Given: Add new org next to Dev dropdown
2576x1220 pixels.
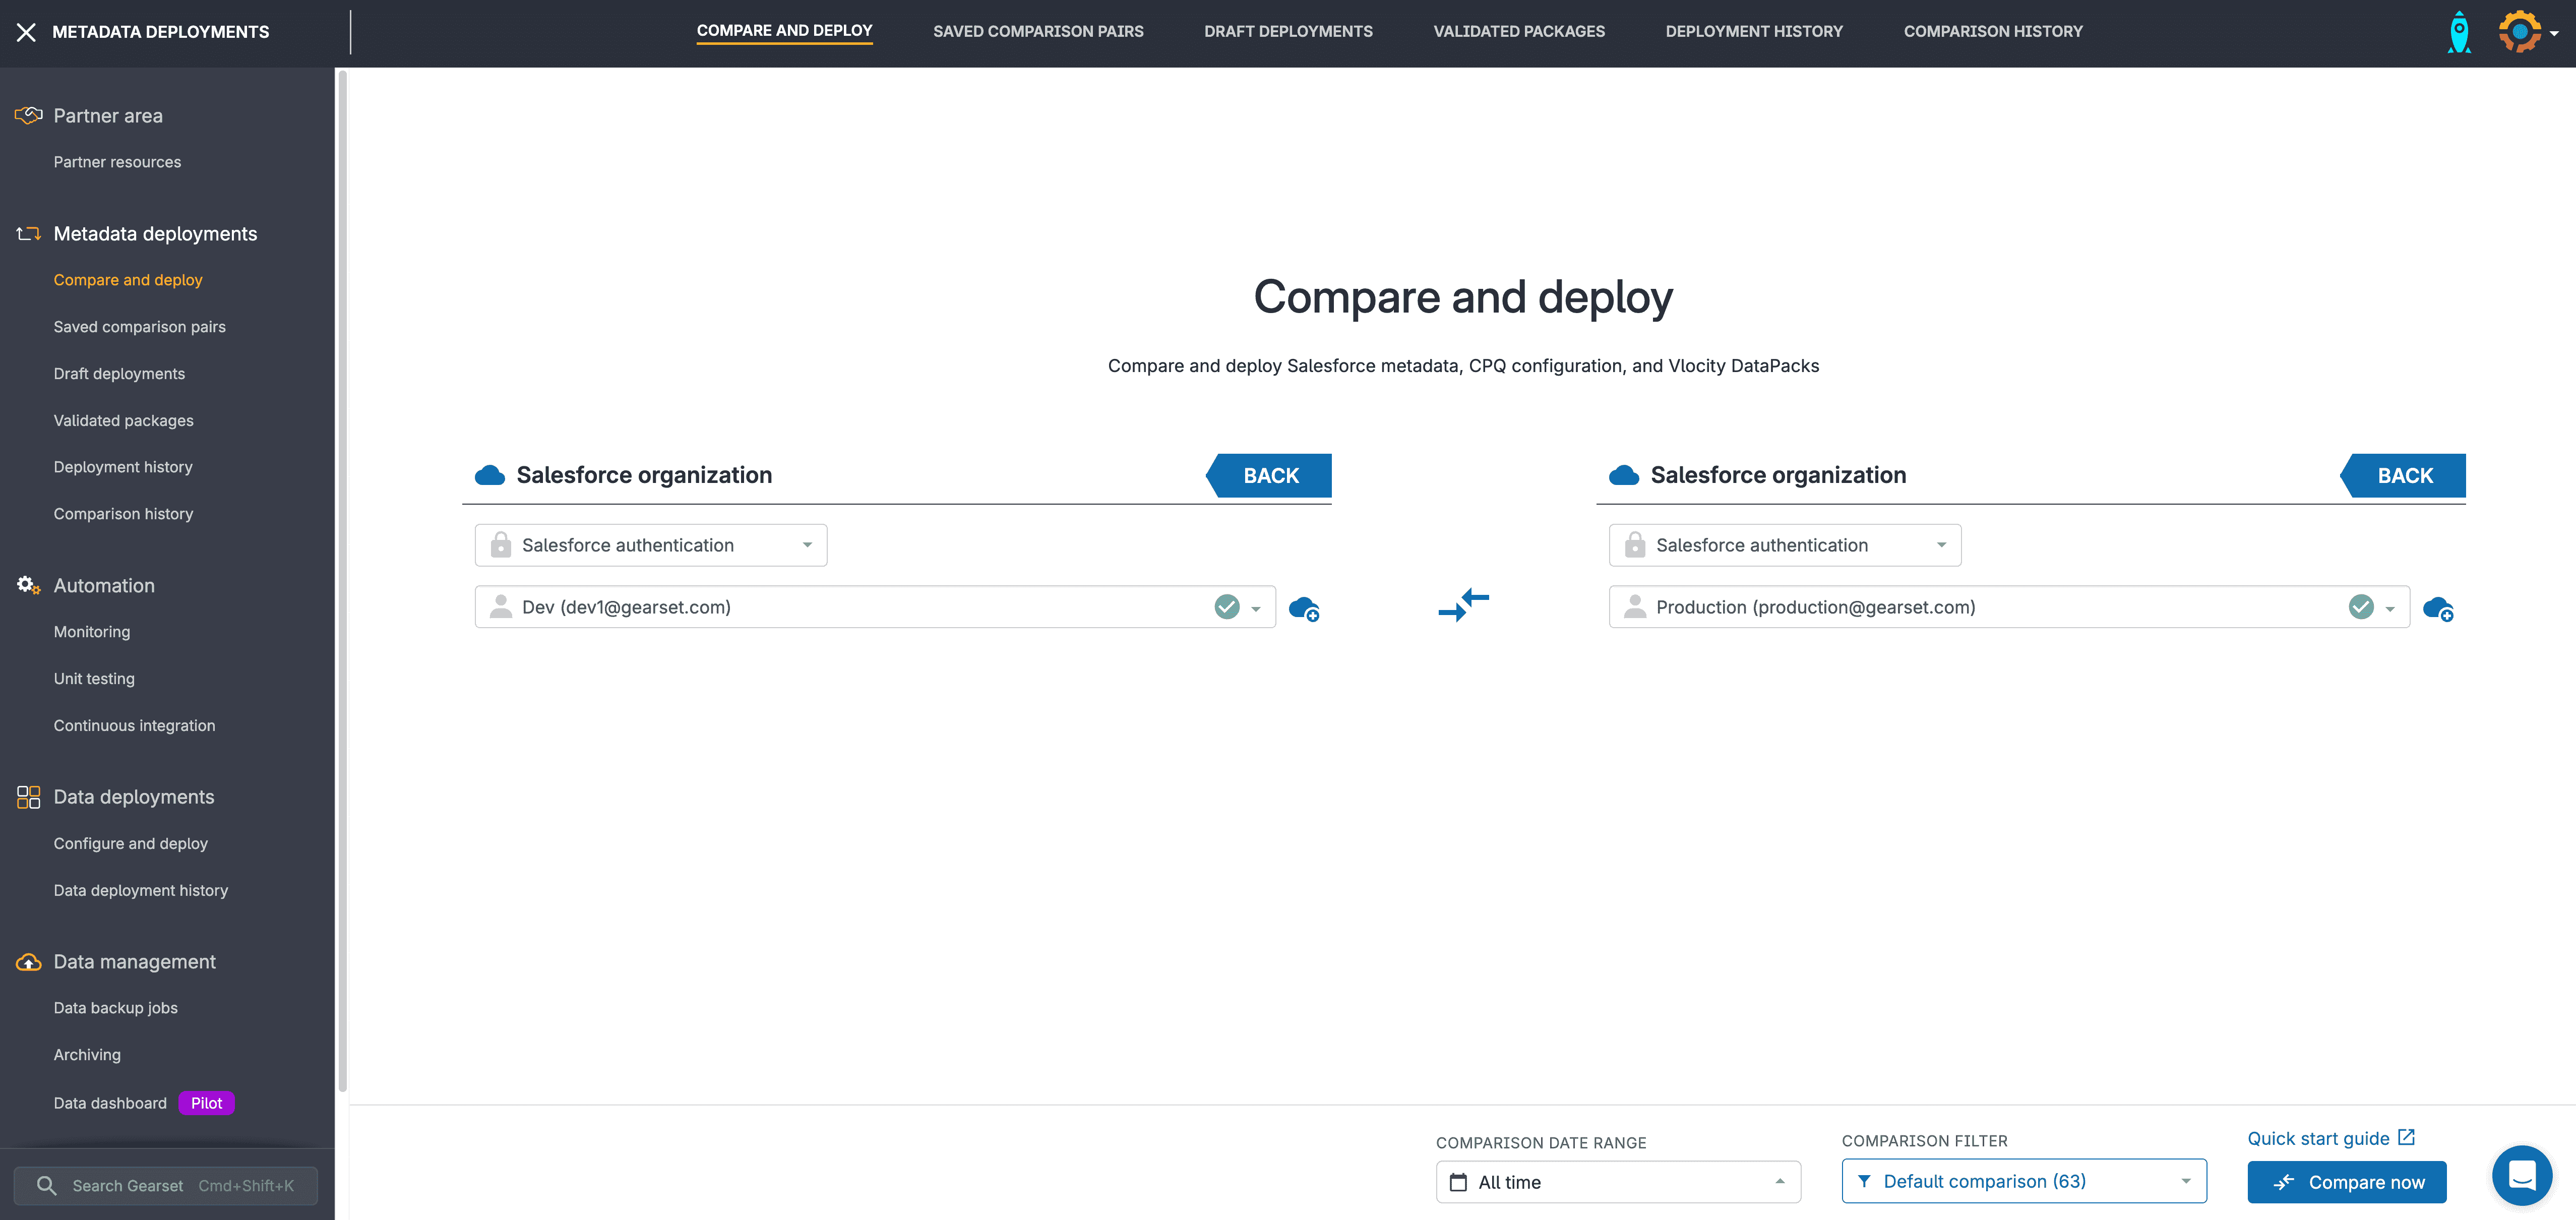Looking at the screenshot, I should pyautogui.click(x=1304, y=608).
